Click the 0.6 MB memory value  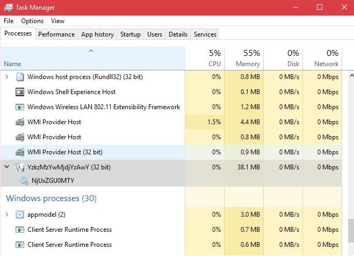point(250,245)
